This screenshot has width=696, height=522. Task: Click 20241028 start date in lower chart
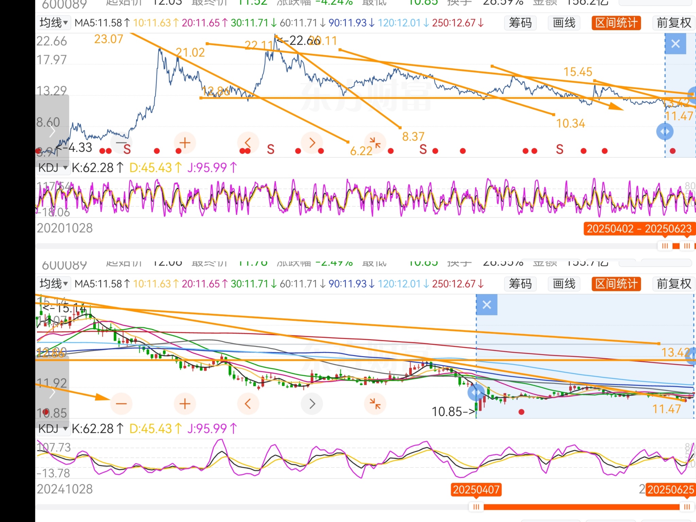(x=65, y=489)
